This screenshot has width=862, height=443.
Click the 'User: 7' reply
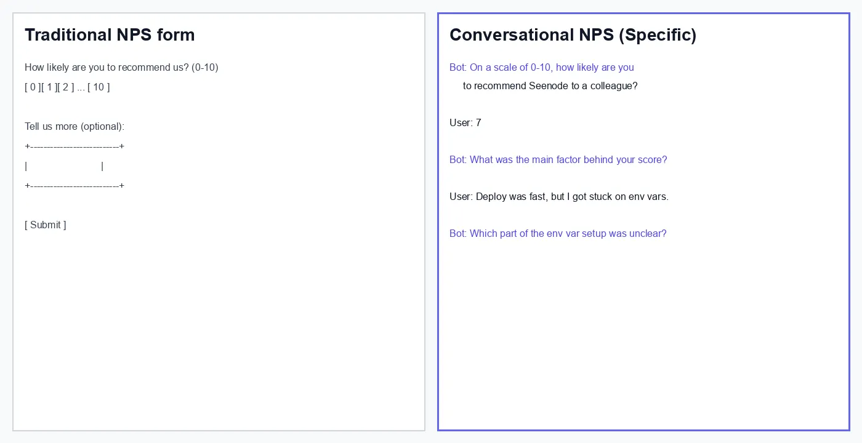click(x=465, y=123)
